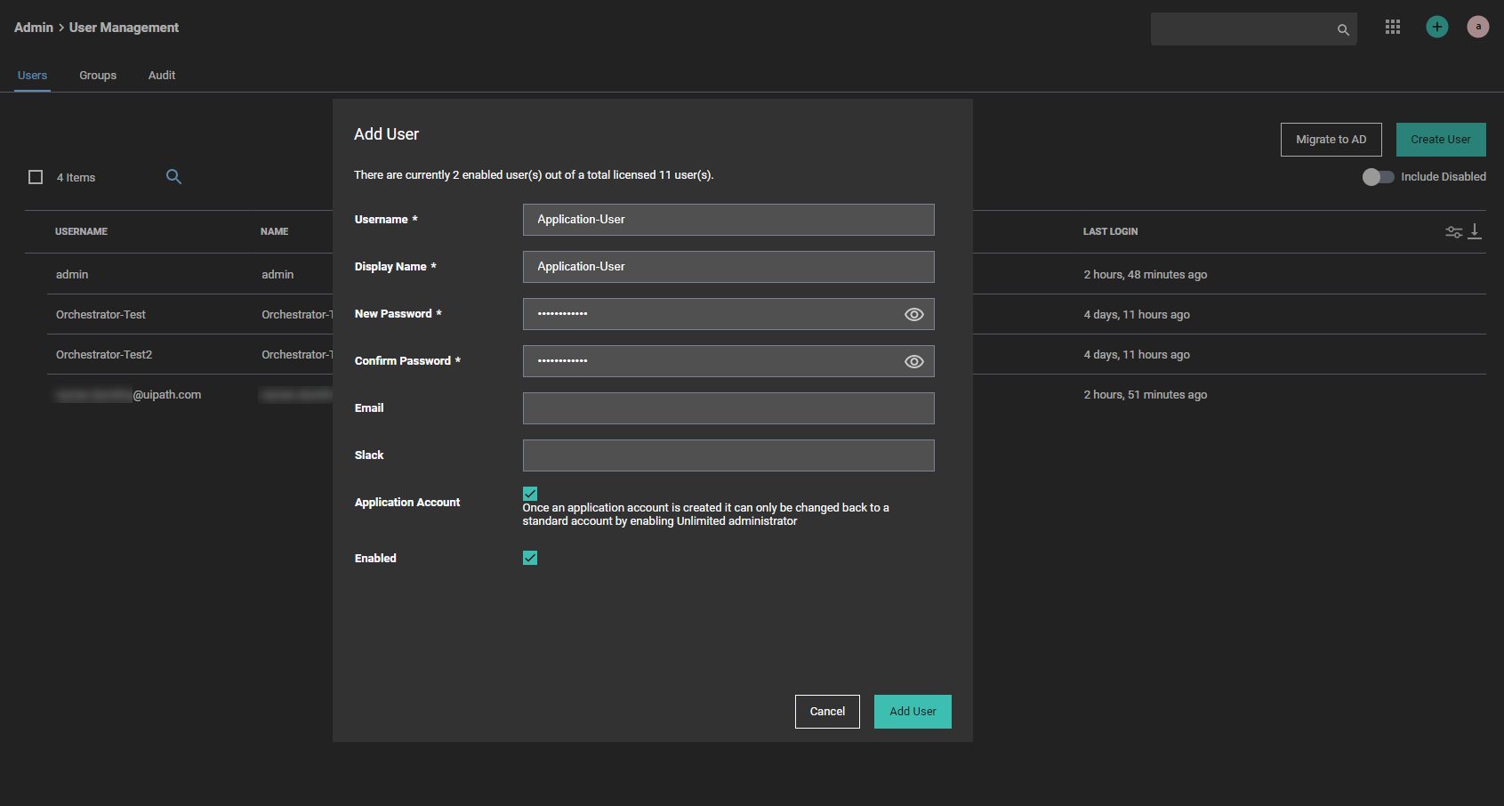The height and width of the screenshot is (806, 1504).
Task: Open the user avatar profile menu
Action: click(x=1477, y=28)
